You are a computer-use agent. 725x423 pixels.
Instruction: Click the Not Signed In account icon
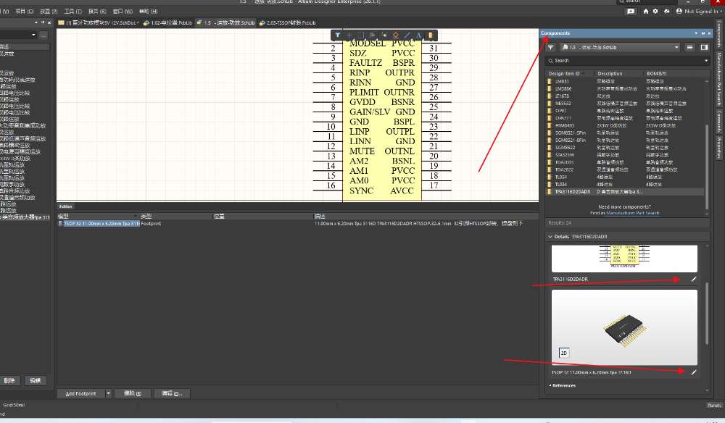tap(679, 11)
